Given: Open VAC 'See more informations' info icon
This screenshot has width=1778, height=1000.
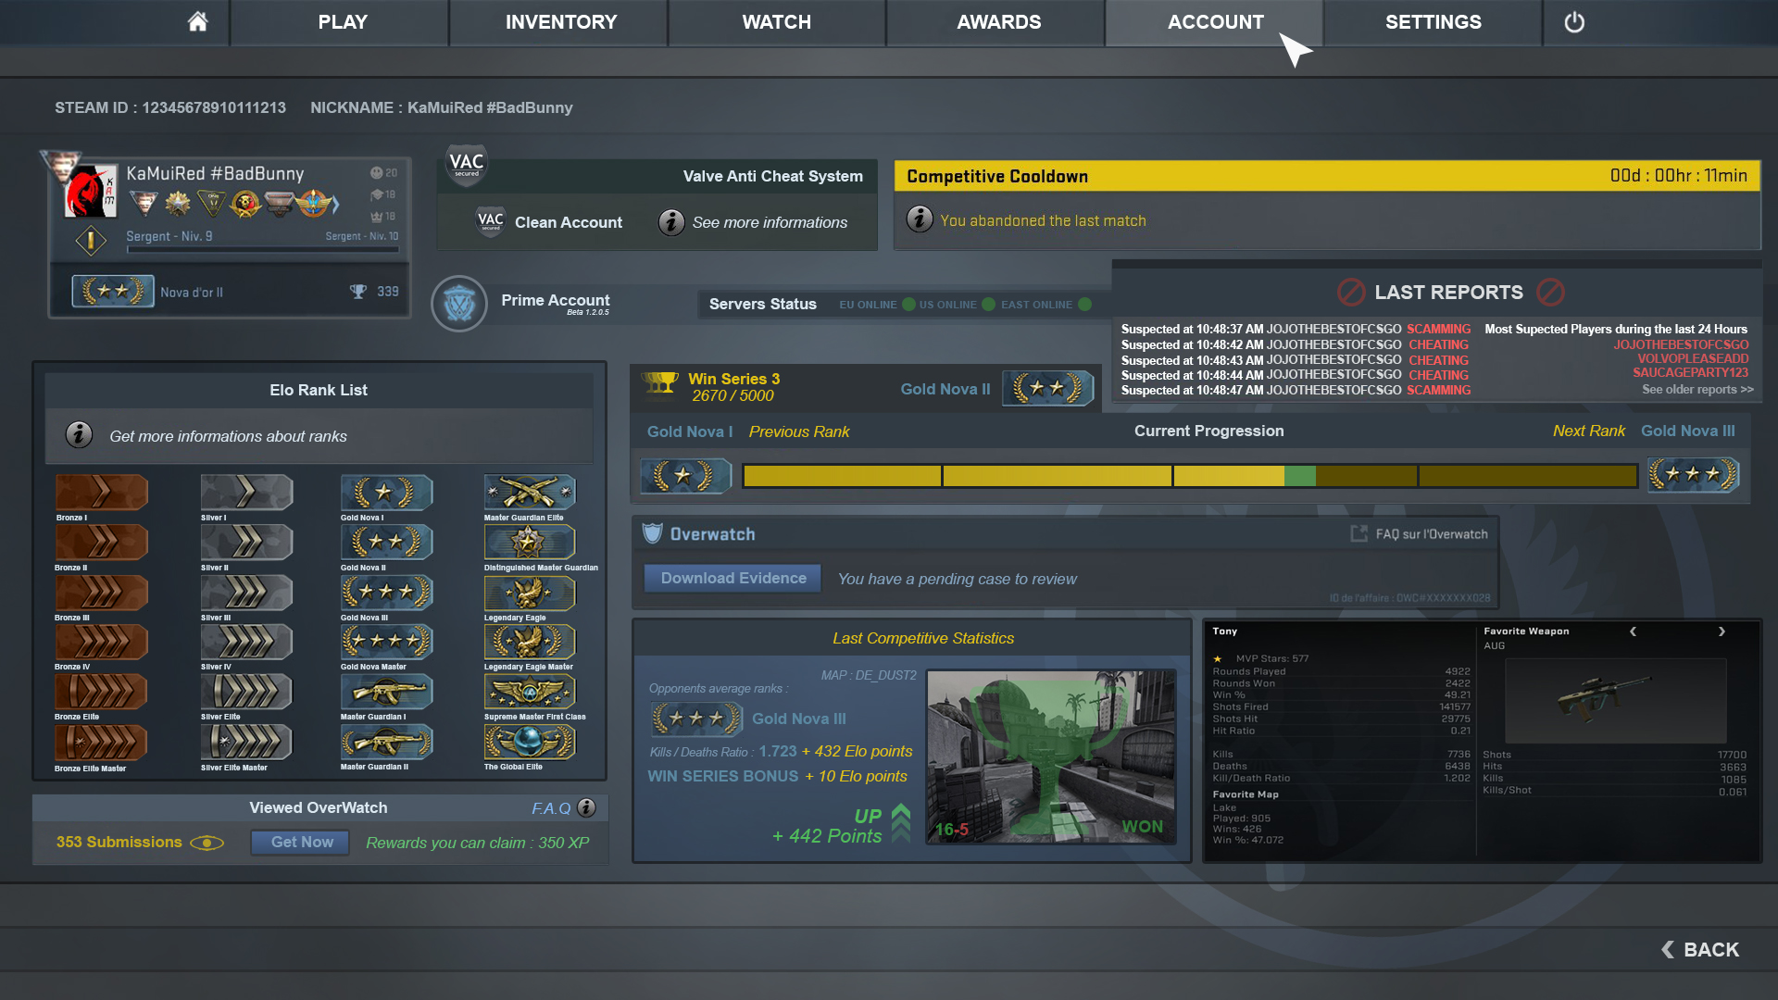Looking at the screenshot, I should pos(671,222).
